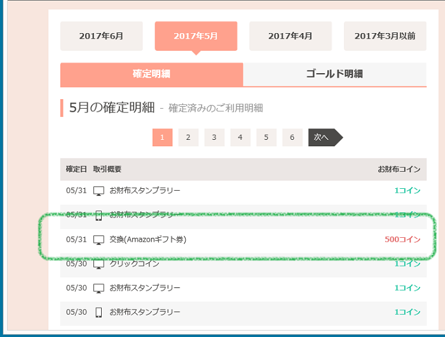Show statements for 2017年3月以前
The image size is (445, 337).
[385, 36]
